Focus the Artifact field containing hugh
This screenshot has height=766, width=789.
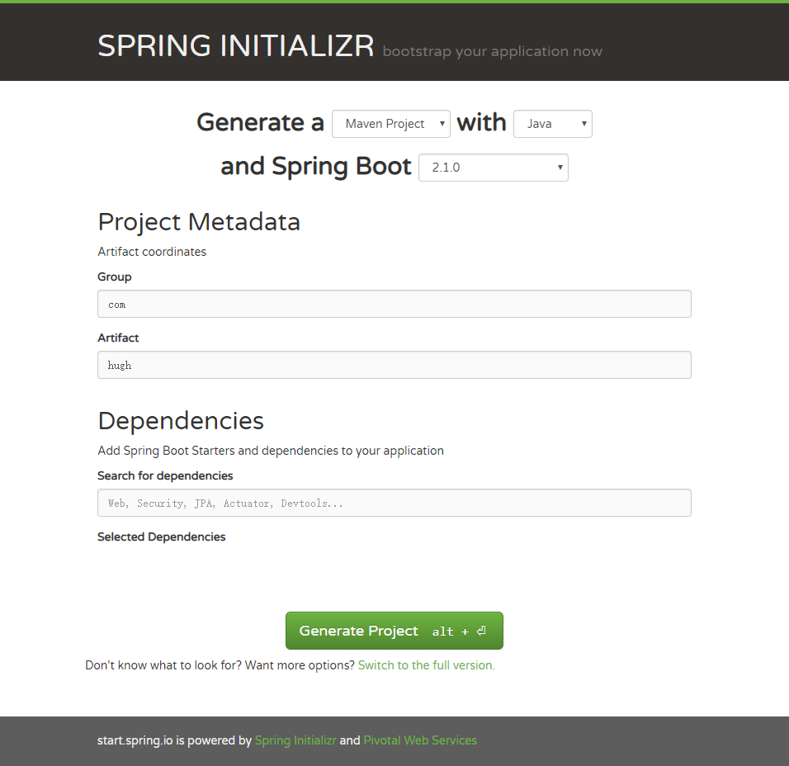[x=394, y=365]
